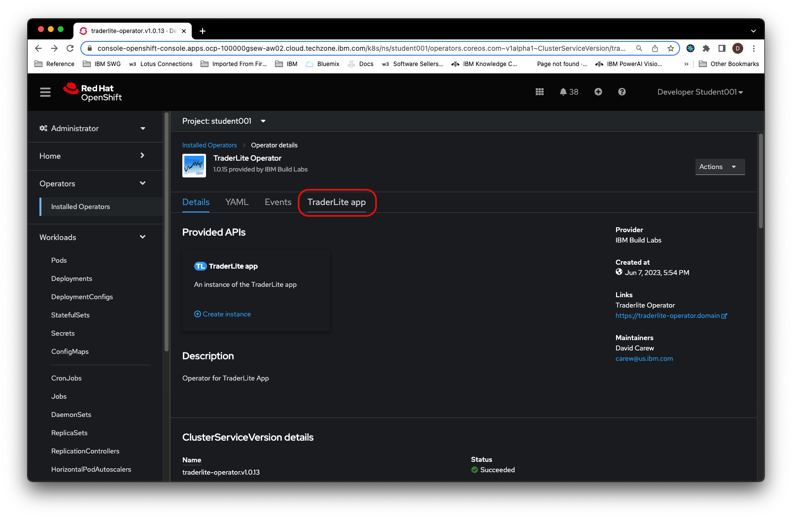Image resolution: width=792 pixels, height=518 pixels.
Task: Toggle the browser side panel icon
Action: coord(722,48)
